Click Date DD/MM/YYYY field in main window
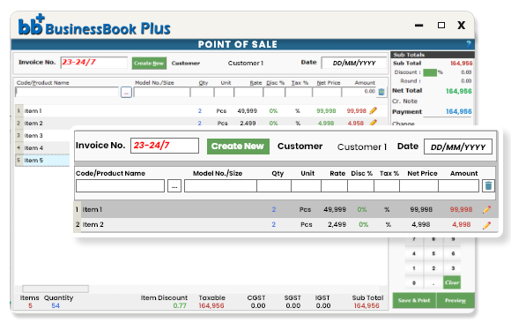 pyautogui.click(x=354, y=63)
